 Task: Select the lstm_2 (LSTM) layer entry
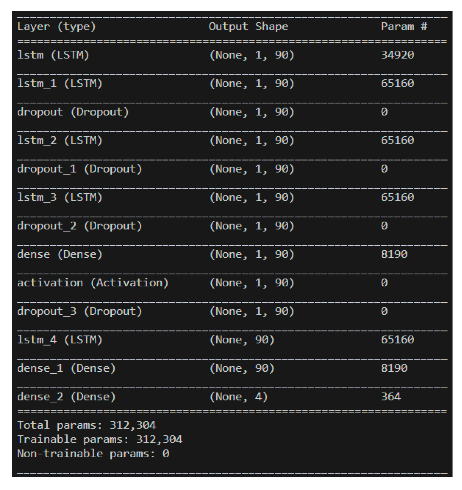(x=59, y=140)
